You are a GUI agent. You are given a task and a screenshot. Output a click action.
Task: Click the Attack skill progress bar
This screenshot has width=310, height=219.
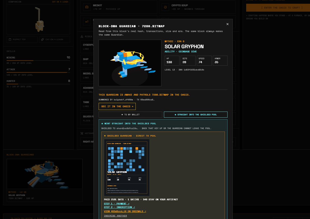tap(38, 72)
